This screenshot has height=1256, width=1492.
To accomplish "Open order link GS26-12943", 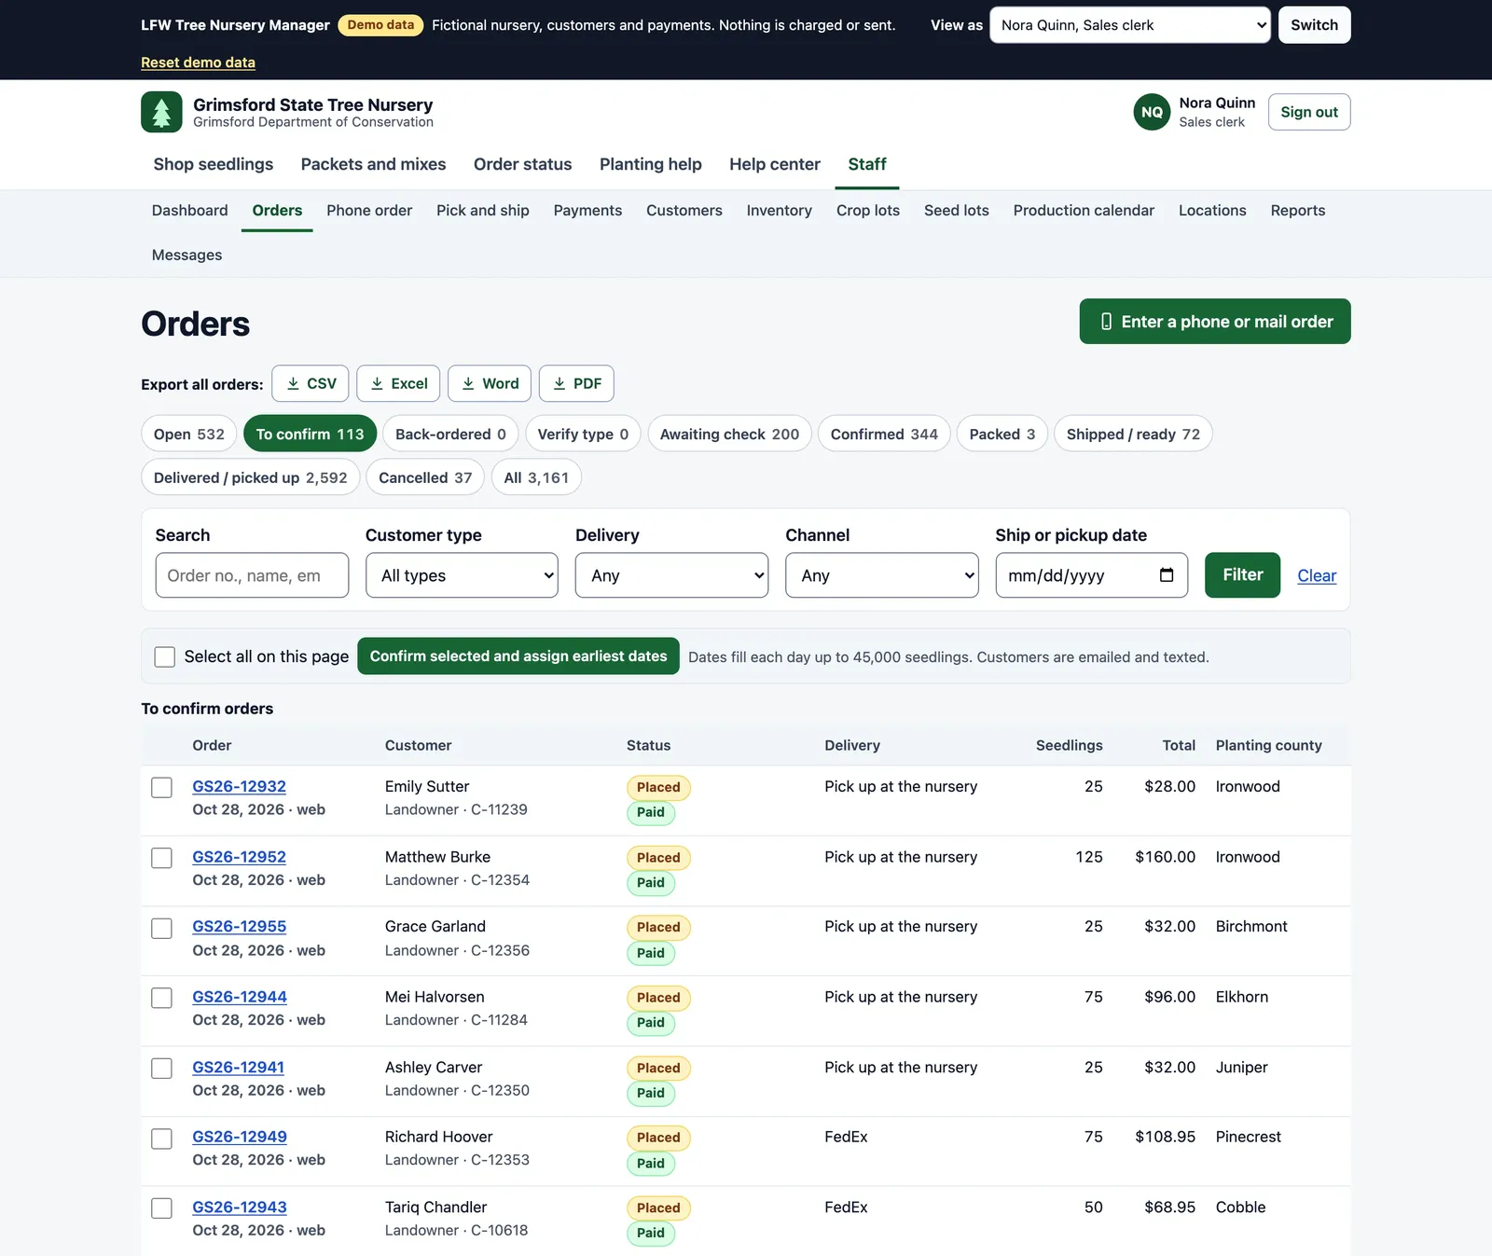I will tap(240, 1208).
